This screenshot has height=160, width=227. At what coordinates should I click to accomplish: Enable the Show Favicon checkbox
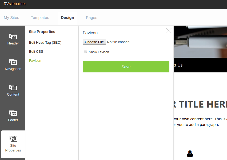85,52
